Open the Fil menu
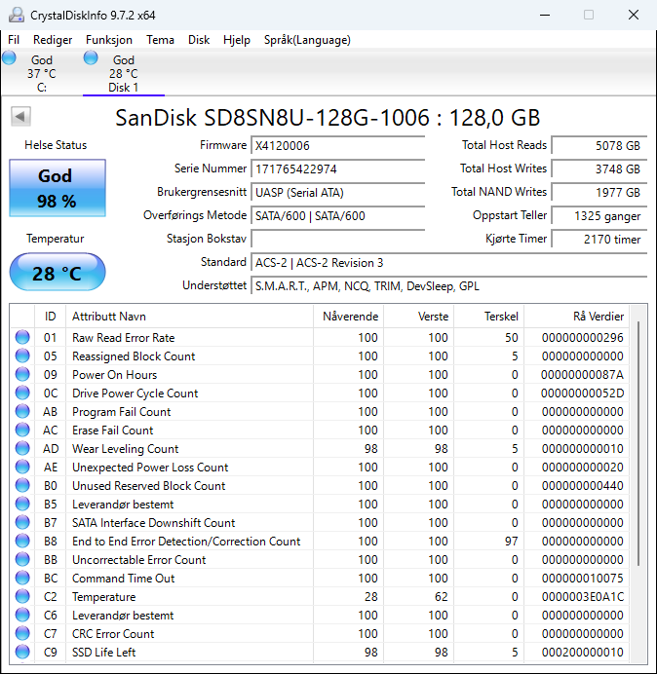The width and height of the screenshot is (657, 674). [14, 40]
